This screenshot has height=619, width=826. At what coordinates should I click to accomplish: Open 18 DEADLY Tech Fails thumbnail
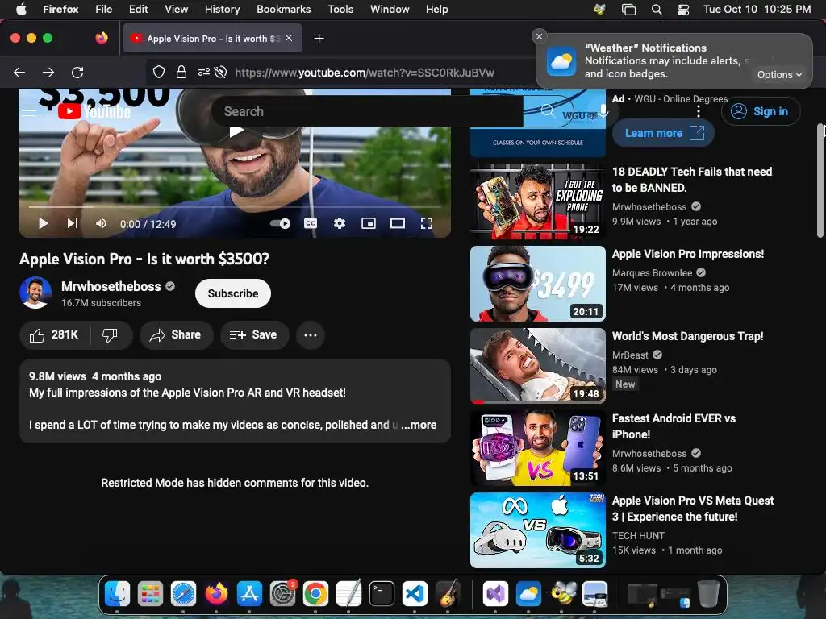point(538,201)
